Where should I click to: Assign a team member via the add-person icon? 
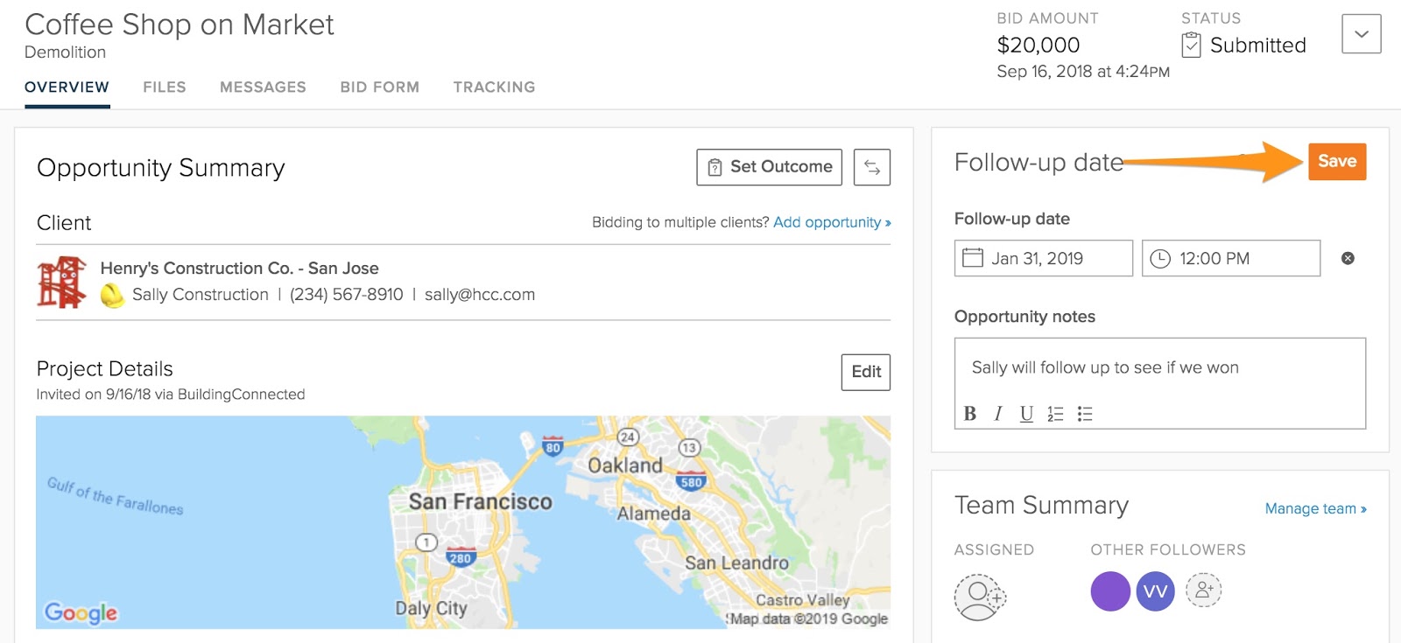979,597
